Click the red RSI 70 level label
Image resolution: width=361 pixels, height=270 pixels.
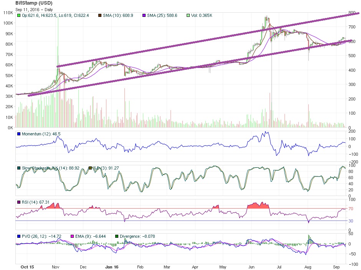(x=351, y=209)
